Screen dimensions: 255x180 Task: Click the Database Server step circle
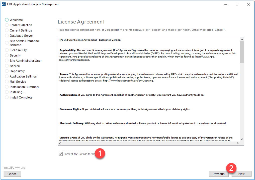(x=7, y=36)
